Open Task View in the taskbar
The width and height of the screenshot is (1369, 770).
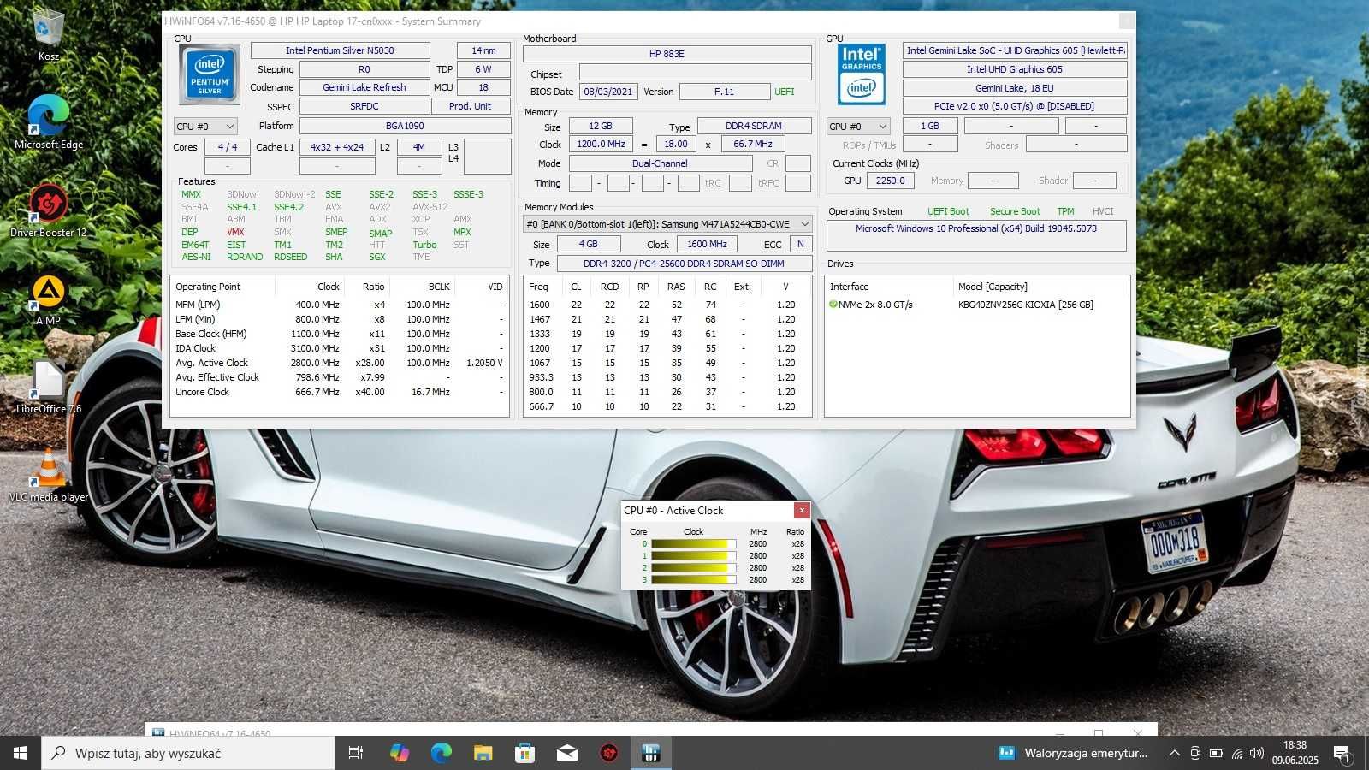[356, 753]
